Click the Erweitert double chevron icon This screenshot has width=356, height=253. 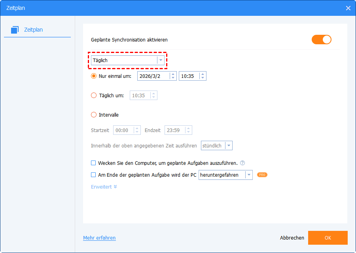(x=115, y=187)
